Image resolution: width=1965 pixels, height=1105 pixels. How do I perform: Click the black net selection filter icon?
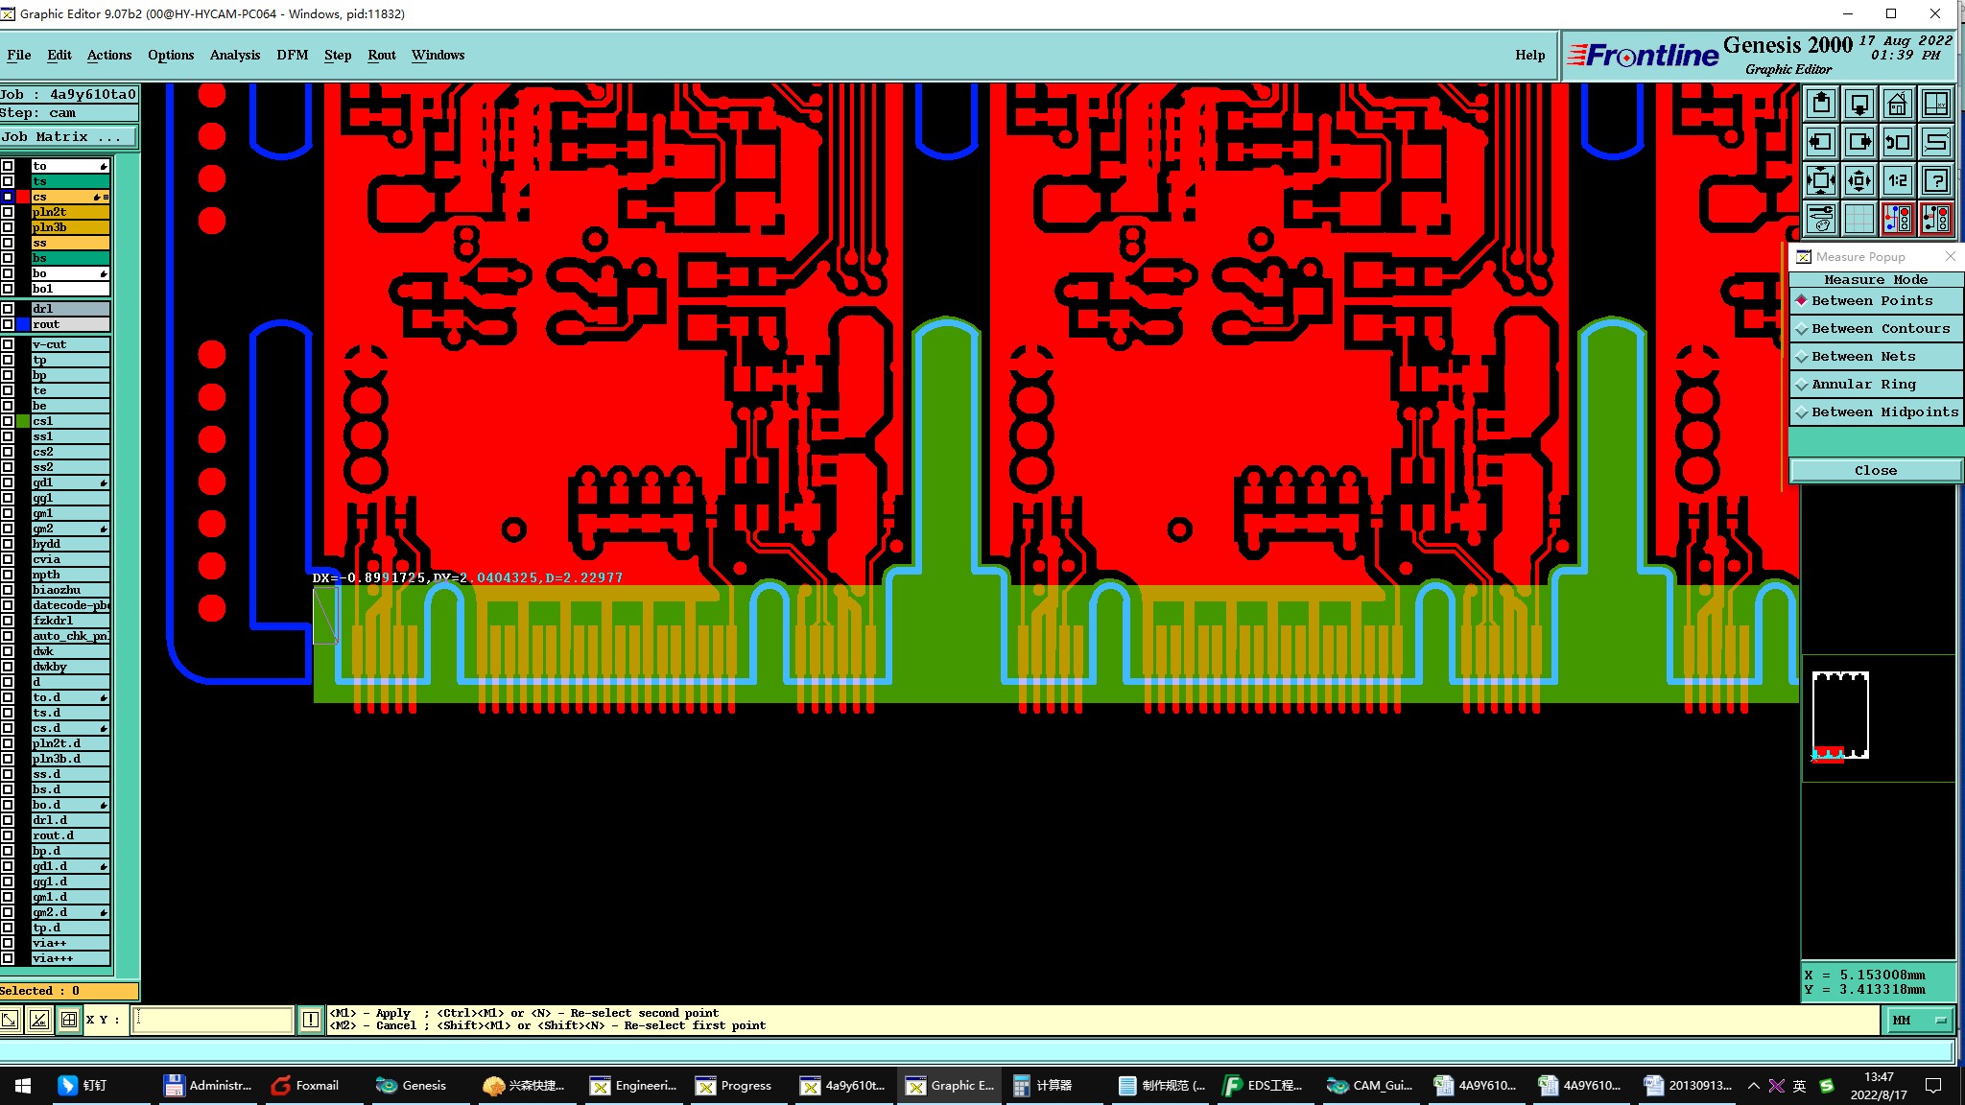1936,219
